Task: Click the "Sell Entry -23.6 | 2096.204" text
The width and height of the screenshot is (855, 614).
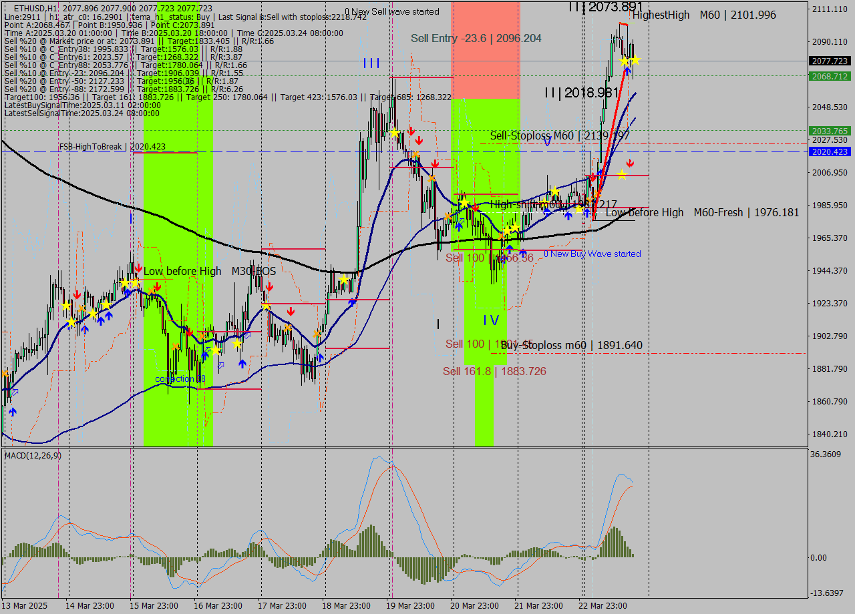Action: [x=476, y=38]
